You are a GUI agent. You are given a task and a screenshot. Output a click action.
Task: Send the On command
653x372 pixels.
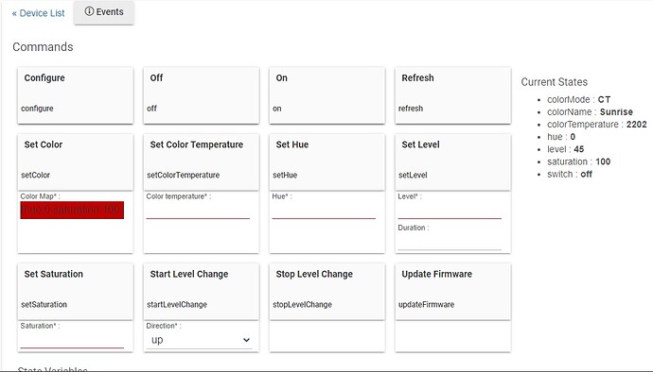click(326, 95)
